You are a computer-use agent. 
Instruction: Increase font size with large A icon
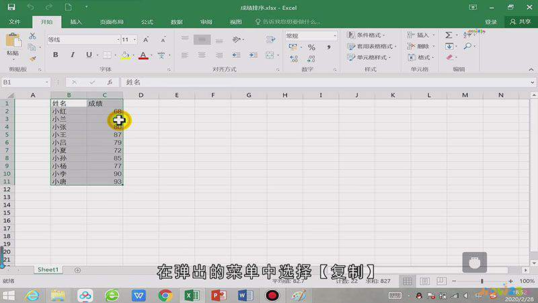click(x=146, y=40)
